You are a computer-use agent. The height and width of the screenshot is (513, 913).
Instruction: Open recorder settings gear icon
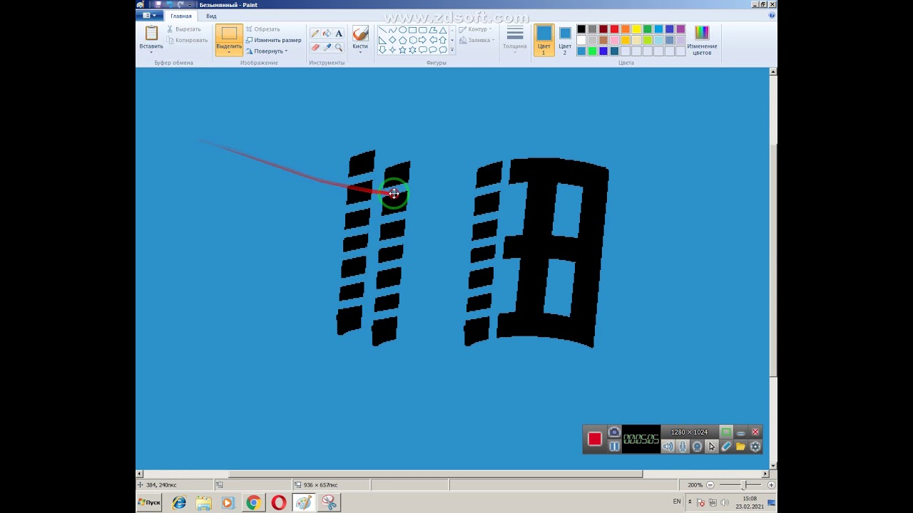click(755, 447)
